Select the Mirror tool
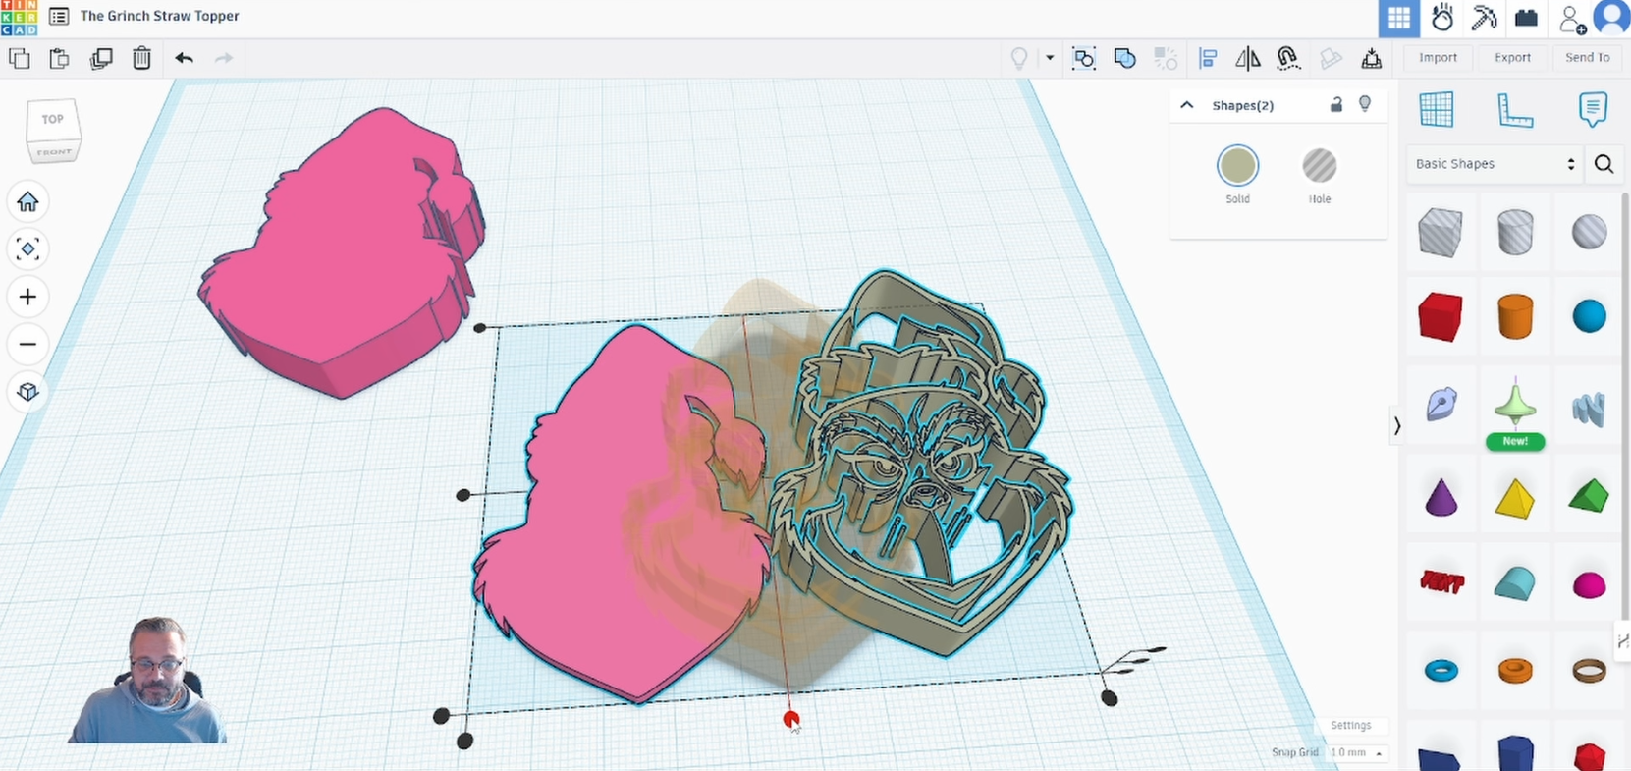 1248,59
